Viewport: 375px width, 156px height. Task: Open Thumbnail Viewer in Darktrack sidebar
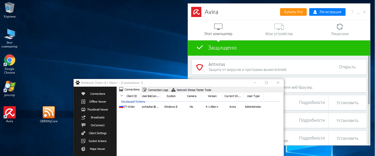[94, 110]
